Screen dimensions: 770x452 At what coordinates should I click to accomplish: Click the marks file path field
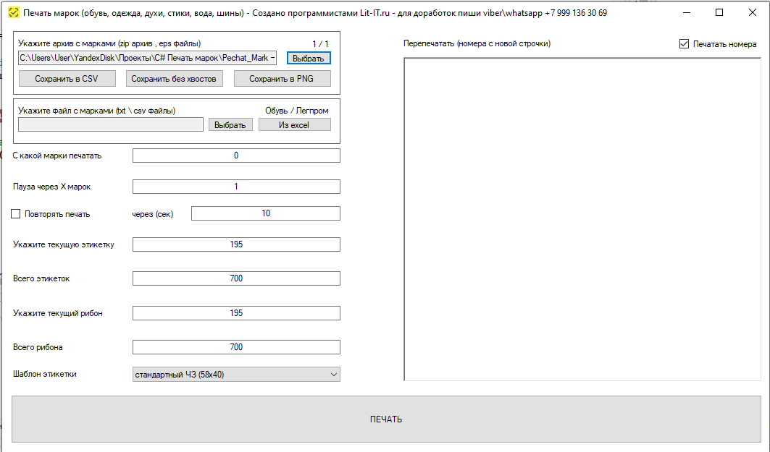pyautogui.click(x=111, y=125)
